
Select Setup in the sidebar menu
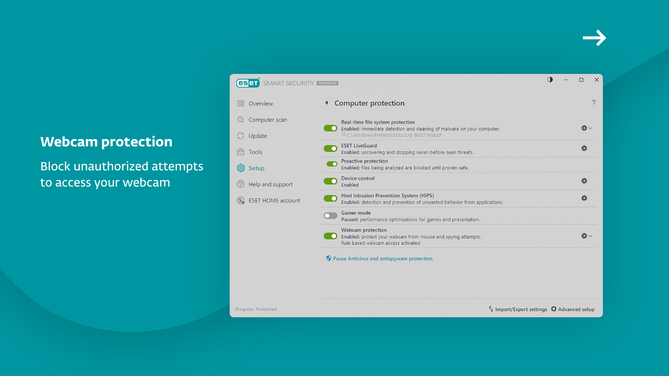tap(256, 168)
